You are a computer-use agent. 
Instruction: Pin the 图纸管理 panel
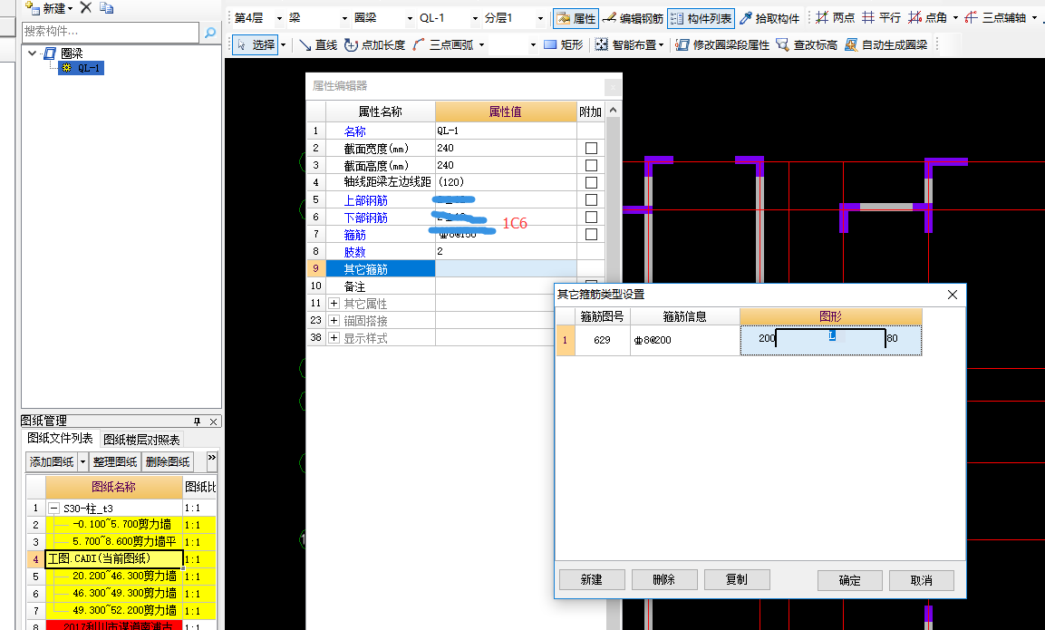197,422
